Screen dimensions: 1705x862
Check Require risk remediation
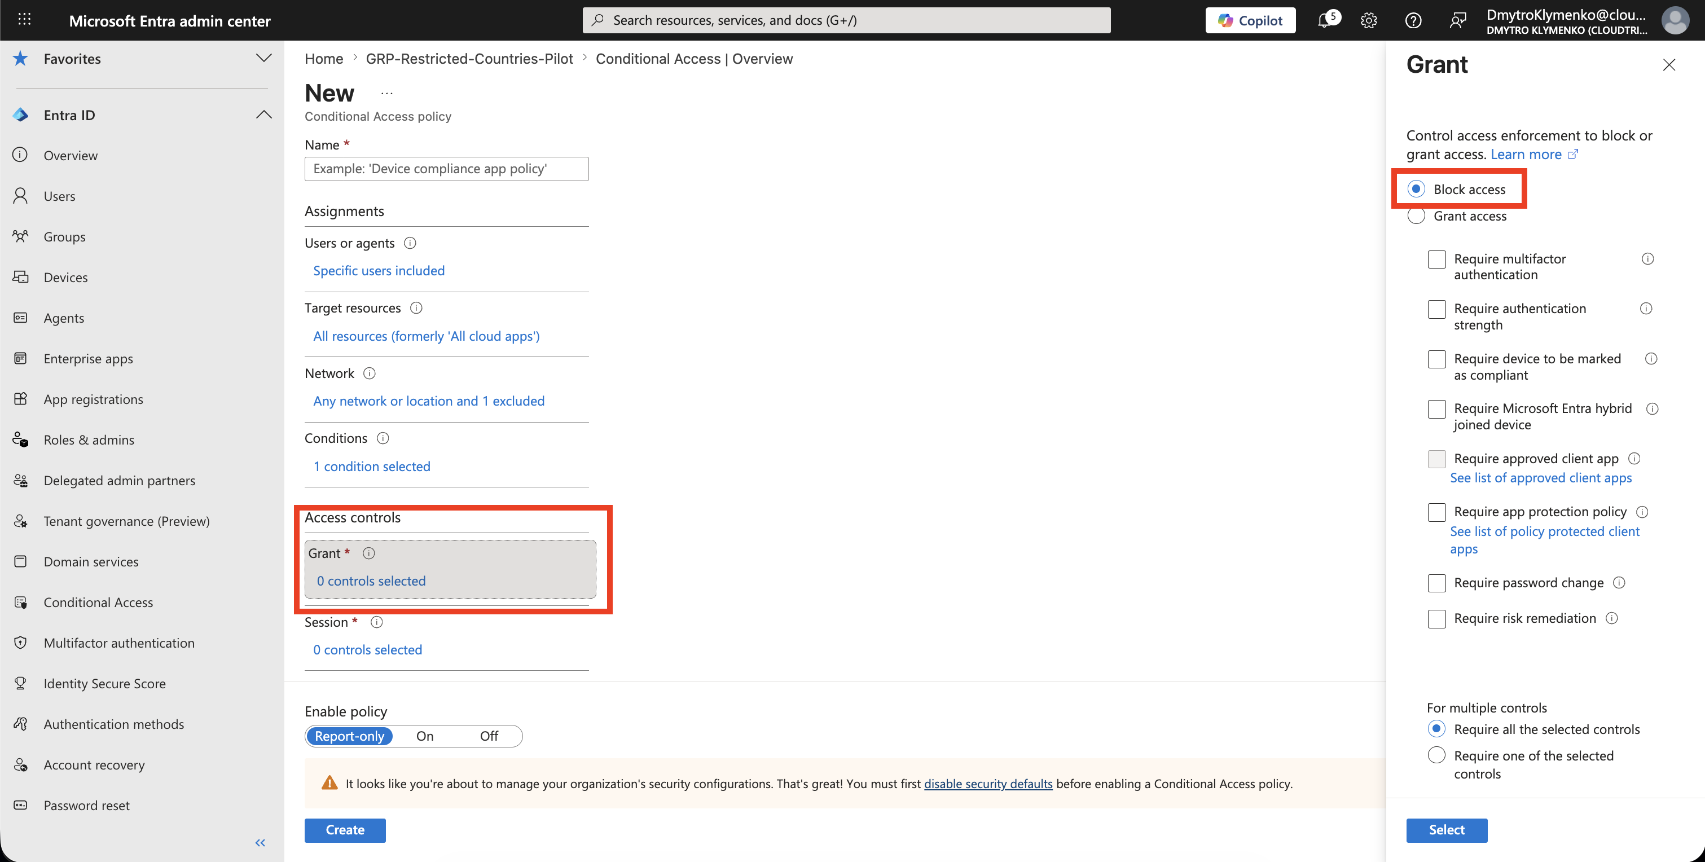point(1436,618)
